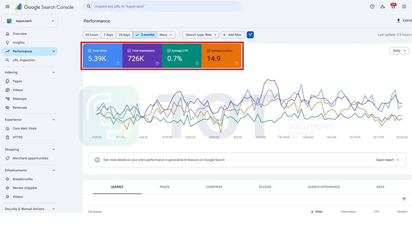This screenshot has height=232, width=412.
Task: Click the info icon in AI features banner
Action: [97, 160]
